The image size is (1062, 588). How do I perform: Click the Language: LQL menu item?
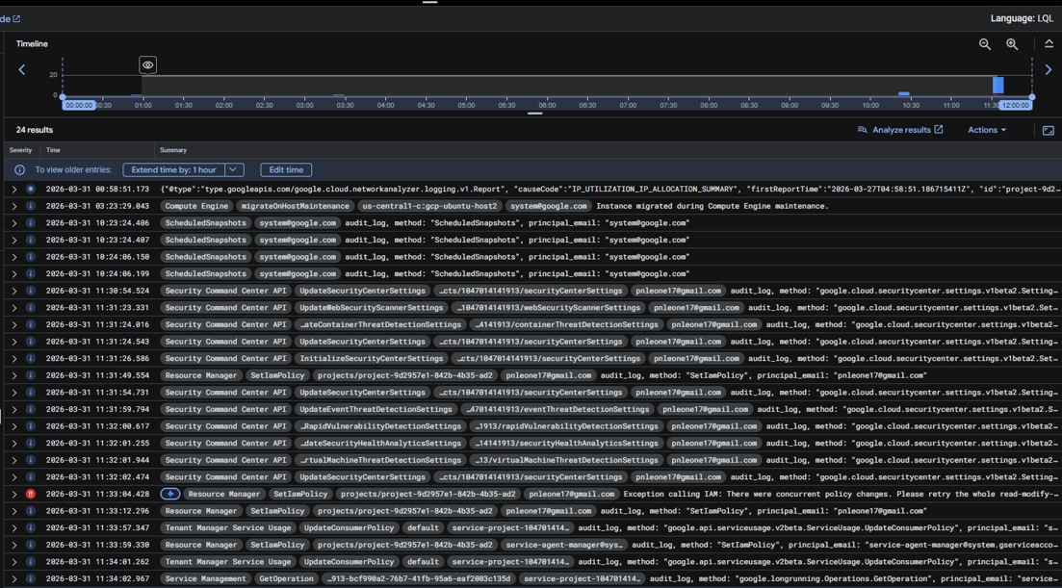pyautogui.click(x=1021, y=17)
